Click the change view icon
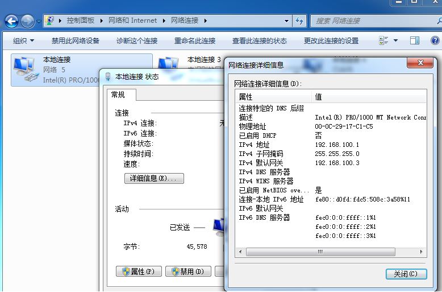This screenshot has width=442, height=292. tap(383, 40)
